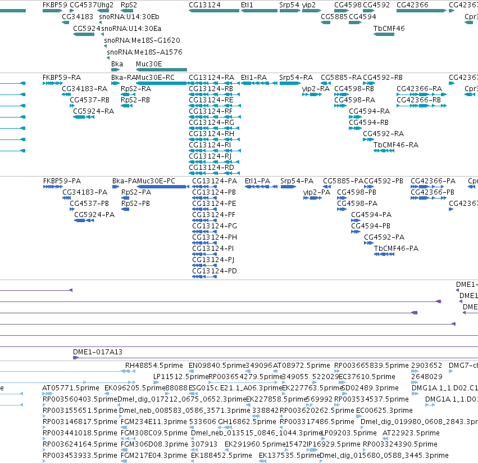
Task: Select snoRNA:Me18S-A1576 label
Action: (144, 52)
